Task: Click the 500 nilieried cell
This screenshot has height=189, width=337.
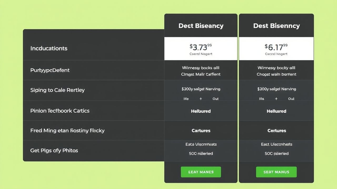Action: click(201, 154)
